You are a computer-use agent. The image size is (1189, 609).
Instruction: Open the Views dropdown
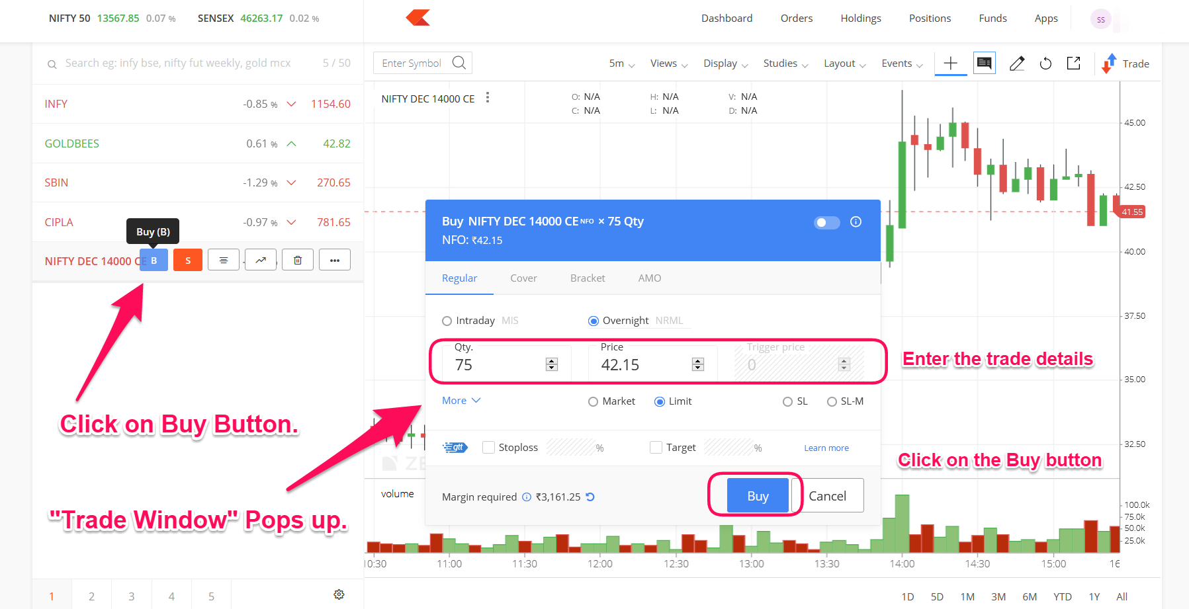[x=669, y=63]
